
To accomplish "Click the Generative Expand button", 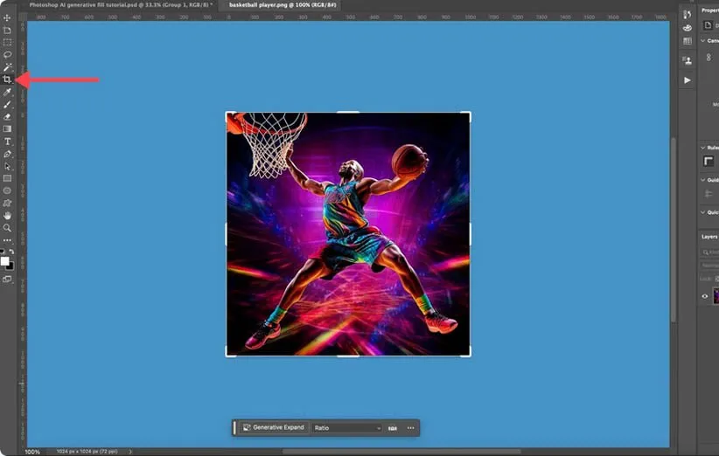I will point(274,428).
